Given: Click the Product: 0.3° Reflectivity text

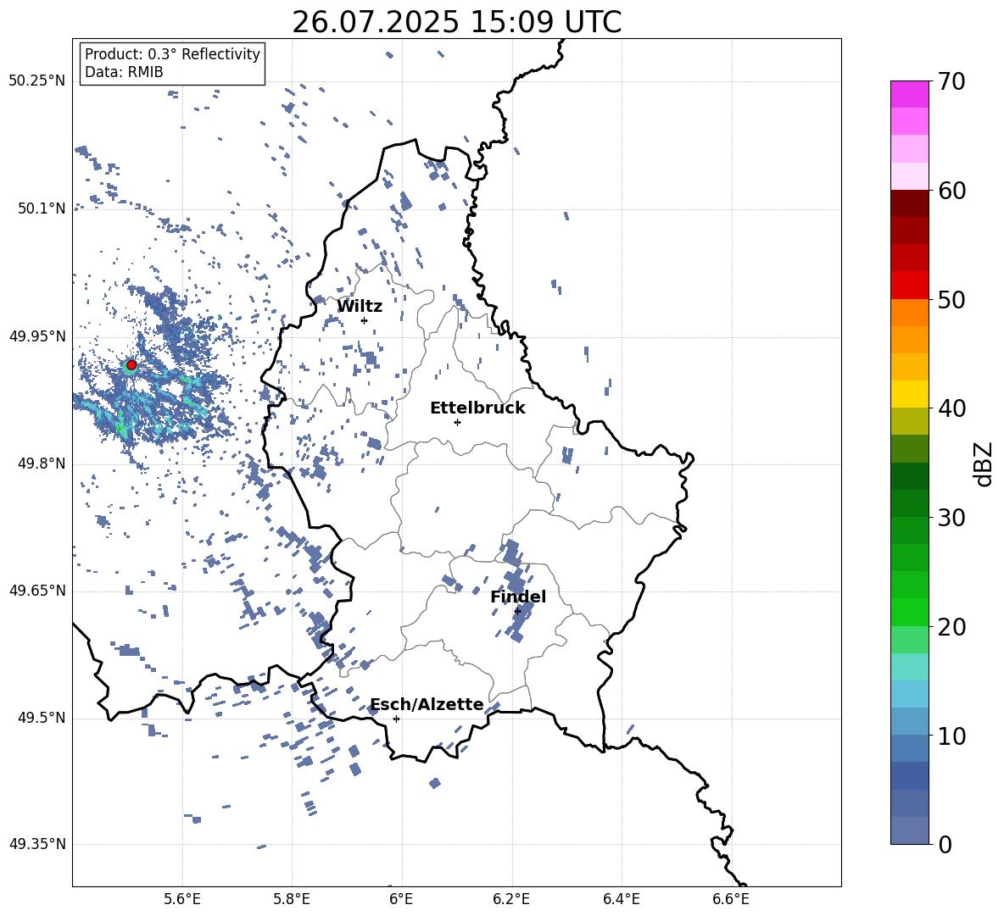Looking at the screenshot, I should click(172, 54).
